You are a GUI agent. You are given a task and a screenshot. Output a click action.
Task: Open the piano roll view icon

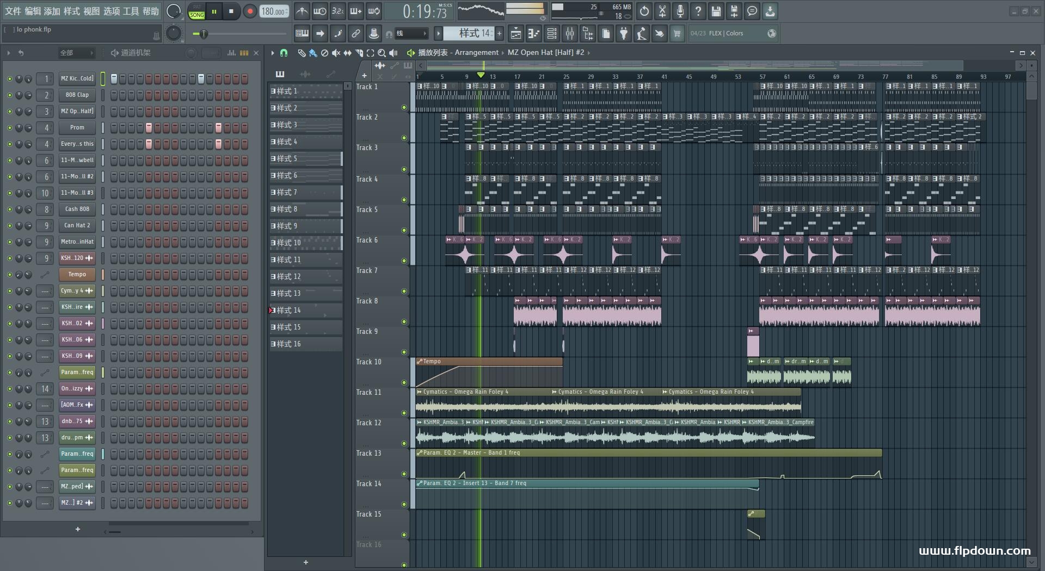534,34
